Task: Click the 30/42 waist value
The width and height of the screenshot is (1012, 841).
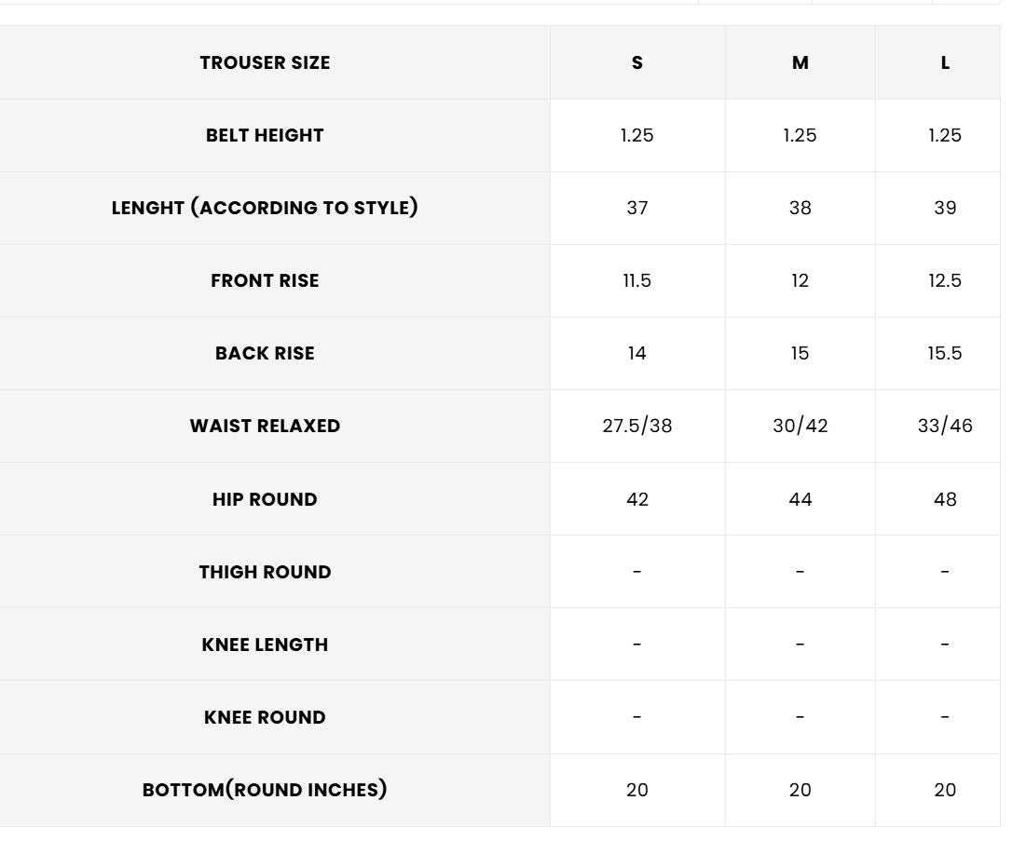Action: click(x=800, y=426)
